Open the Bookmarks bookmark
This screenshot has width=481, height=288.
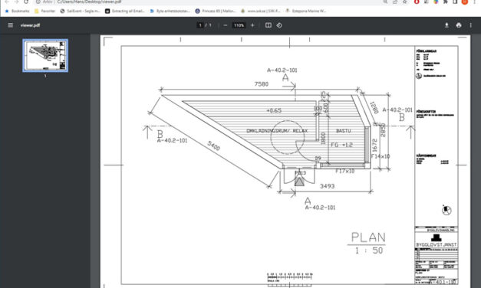tap(18, 11)
